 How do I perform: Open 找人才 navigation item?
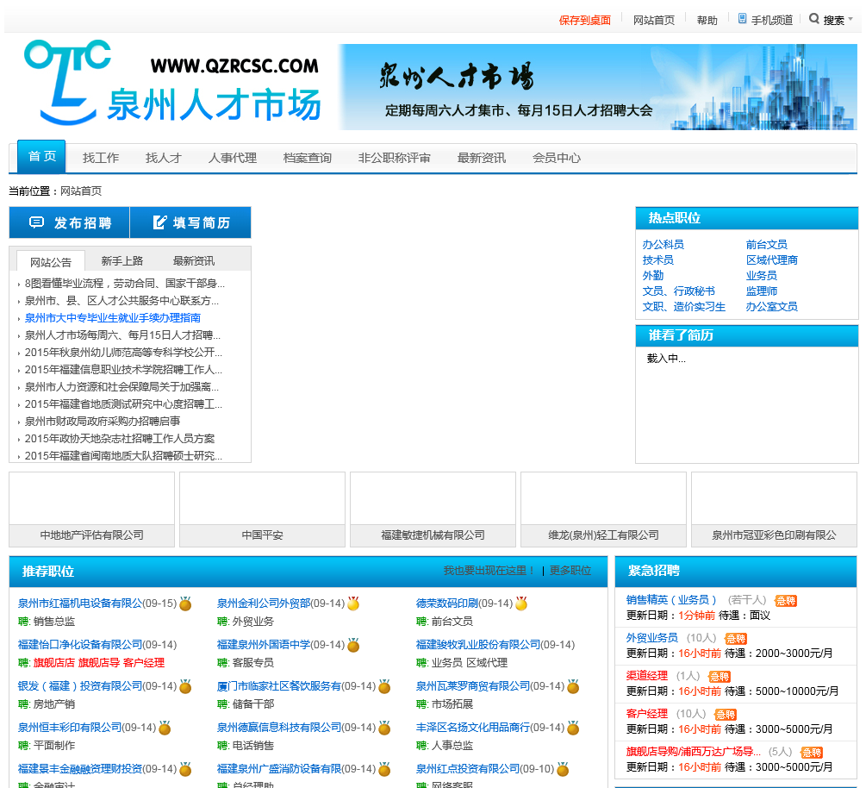click(x=164, y=158)
